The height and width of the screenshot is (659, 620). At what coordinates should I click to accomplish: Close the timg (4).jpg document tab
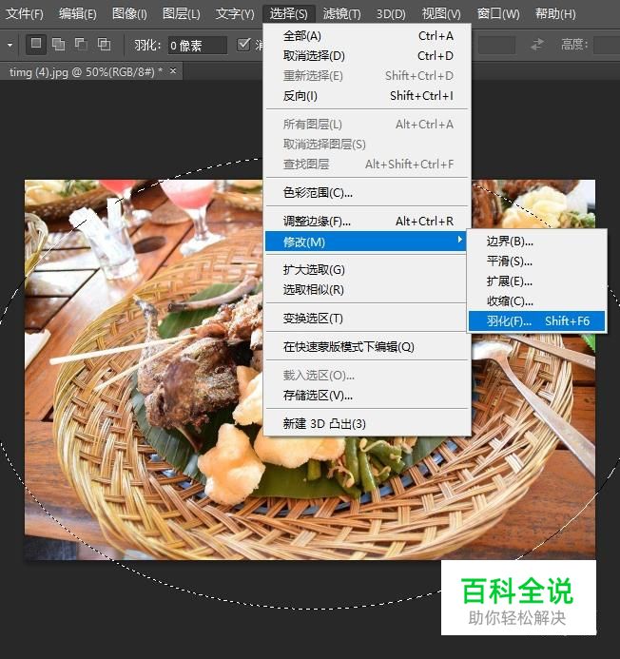[173, 71]
